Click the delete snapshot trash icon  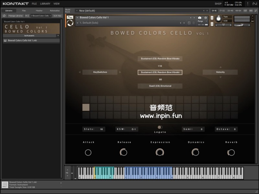pos(194,23)
